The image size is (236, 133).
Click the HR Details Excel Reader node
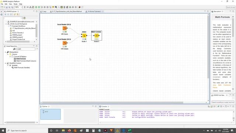[x=65, y=43]
